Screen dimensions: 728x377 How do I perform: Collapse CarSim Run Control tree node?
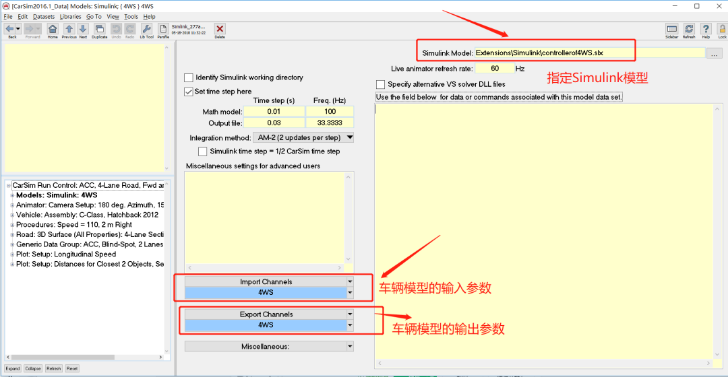[8, 186]
